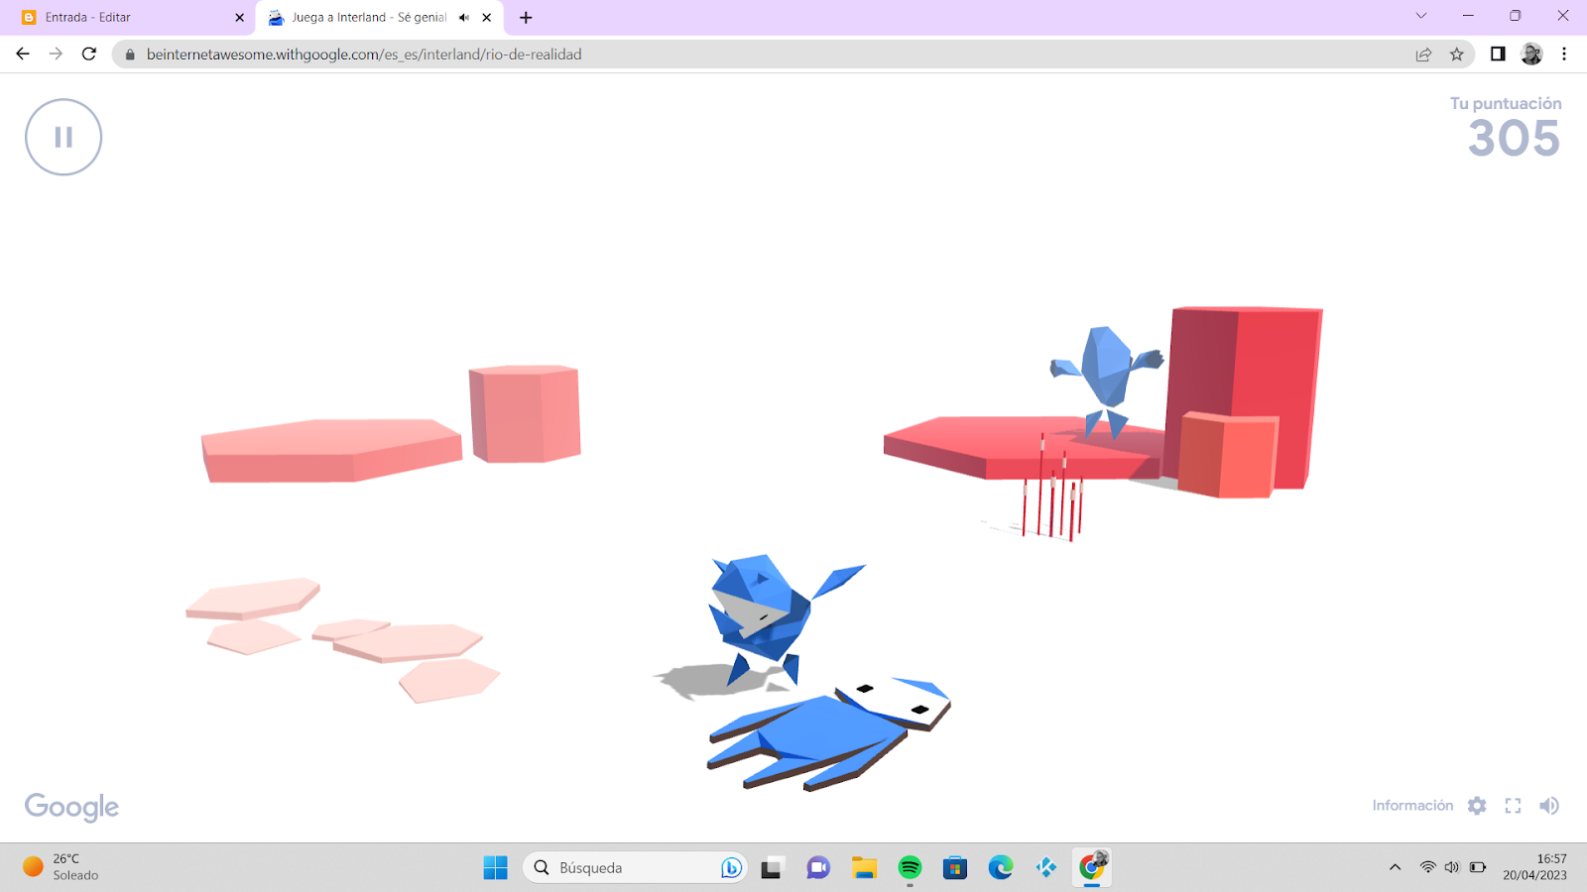Open Microsoft Store from taskbar
This screenshot has height=892, width=1587.
click(x=955, y=867)
